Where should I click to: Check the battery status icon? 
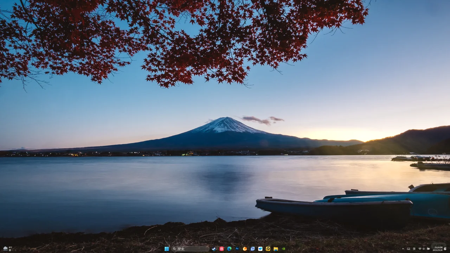(428, 249)
